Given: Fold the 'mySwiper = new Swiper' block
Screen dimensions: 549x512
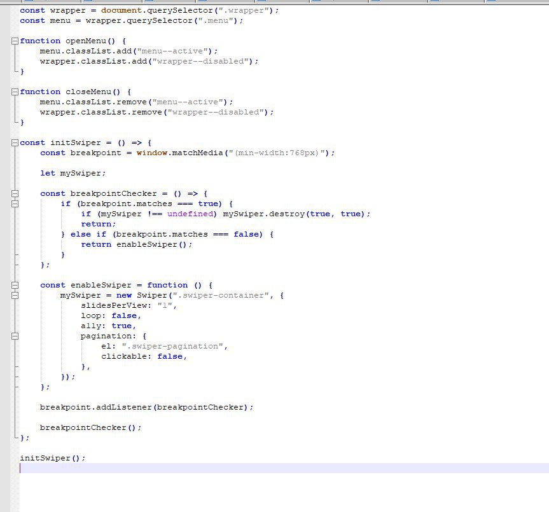Looking at the screenshot, I should pos(15,295).
